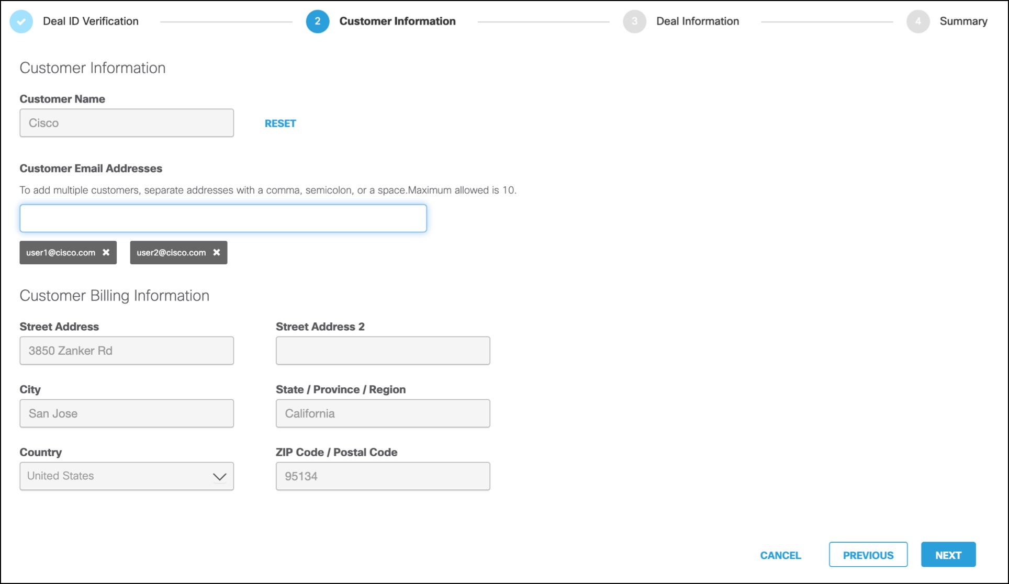Go to the Summary step label
The image size is (1009, 584).
[963, 21]
